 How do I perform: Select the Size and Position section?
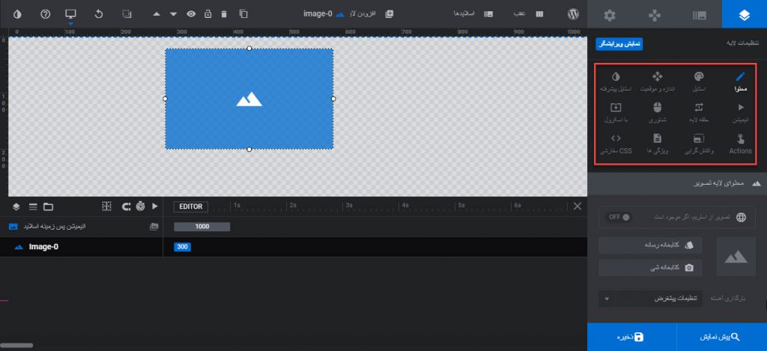tap(658, 82)
